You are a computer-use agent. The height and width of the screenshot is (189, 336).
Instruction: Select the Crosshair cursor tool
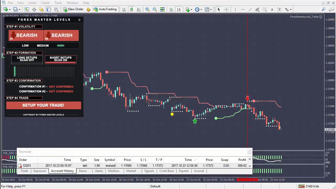226,9
